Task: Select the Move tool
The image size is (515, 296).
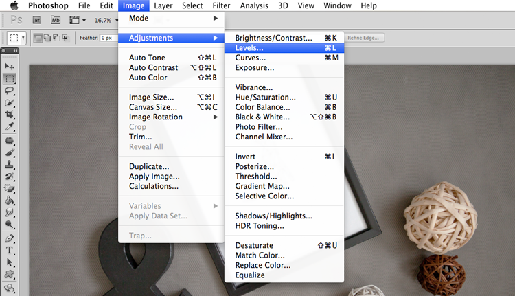Action: pyautogui.click(x=10, y=67)
